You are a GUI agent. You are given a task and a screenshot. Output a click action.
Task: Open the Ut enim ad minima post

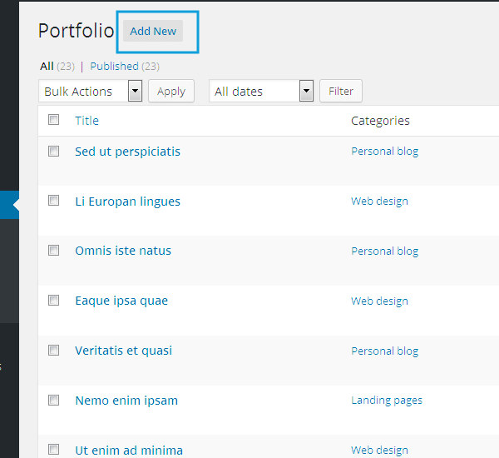(x=129, y=450)
